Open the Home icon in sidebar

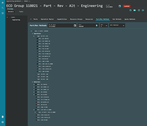[3, 3]
